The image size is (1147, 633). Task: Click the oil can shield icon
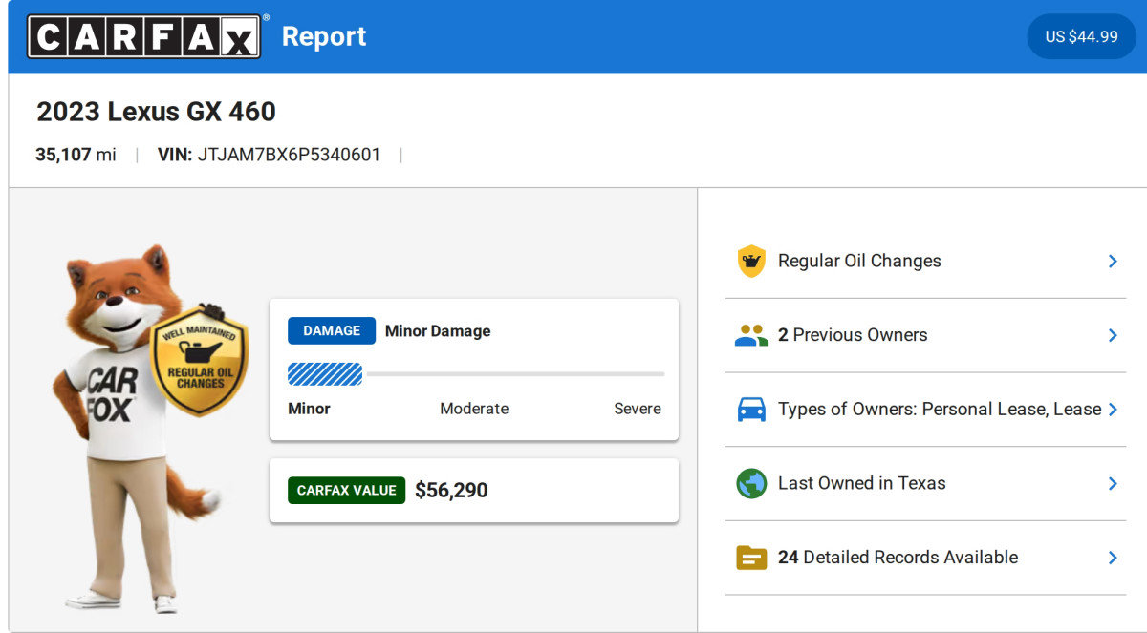(751, 261)
